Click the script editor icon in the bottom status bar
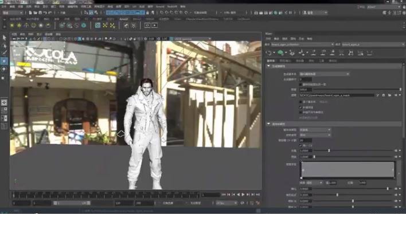 pos(258,211)
